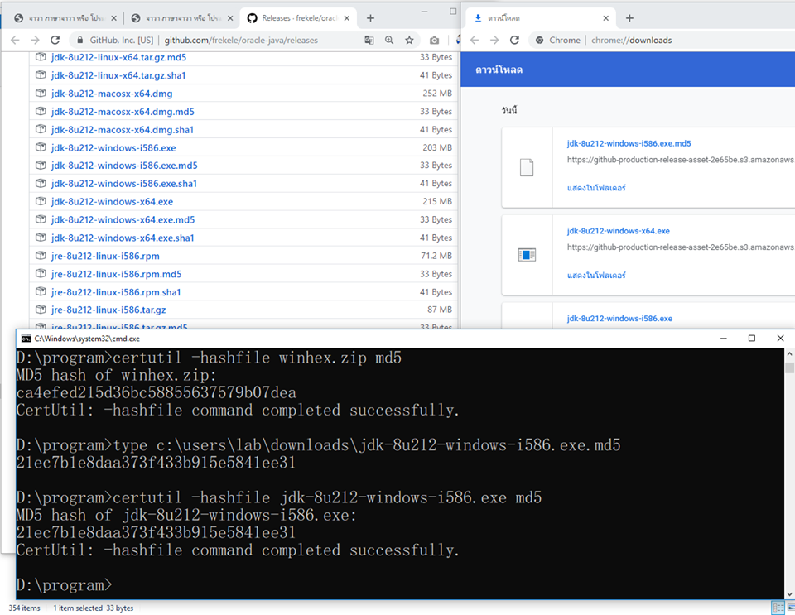The image size is (795, 615).
Task: Open new tab in GitHub browser window
Action: 370,17
